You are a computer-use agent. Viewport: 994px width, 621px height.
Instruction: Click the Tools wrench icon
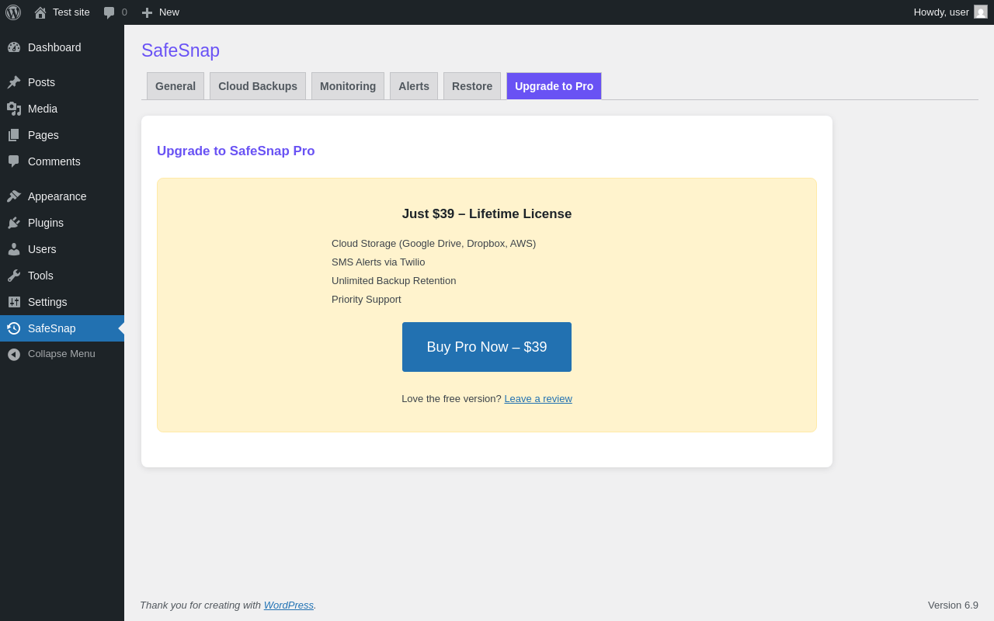[14, 276]
